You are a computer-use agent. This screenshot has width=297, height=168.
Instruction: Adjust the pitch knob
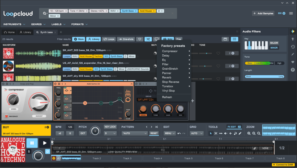click(95, 131)
